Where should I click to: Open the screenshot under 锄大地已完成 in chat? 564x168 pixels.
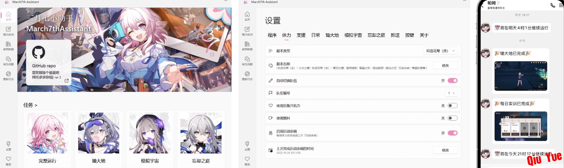(521, 76)
